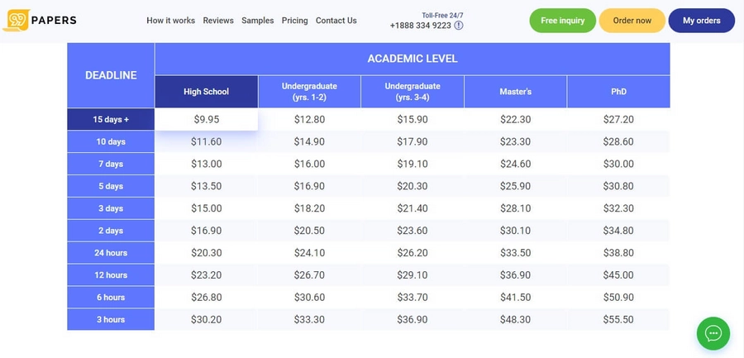Call the toll-free number +1888 334 9223

click(421, 26)
